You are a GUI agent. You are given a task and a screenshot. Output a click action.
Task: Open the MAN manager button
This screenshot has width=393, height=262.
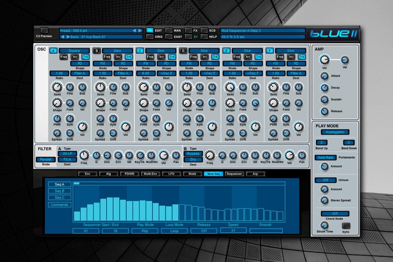[169, 30]
